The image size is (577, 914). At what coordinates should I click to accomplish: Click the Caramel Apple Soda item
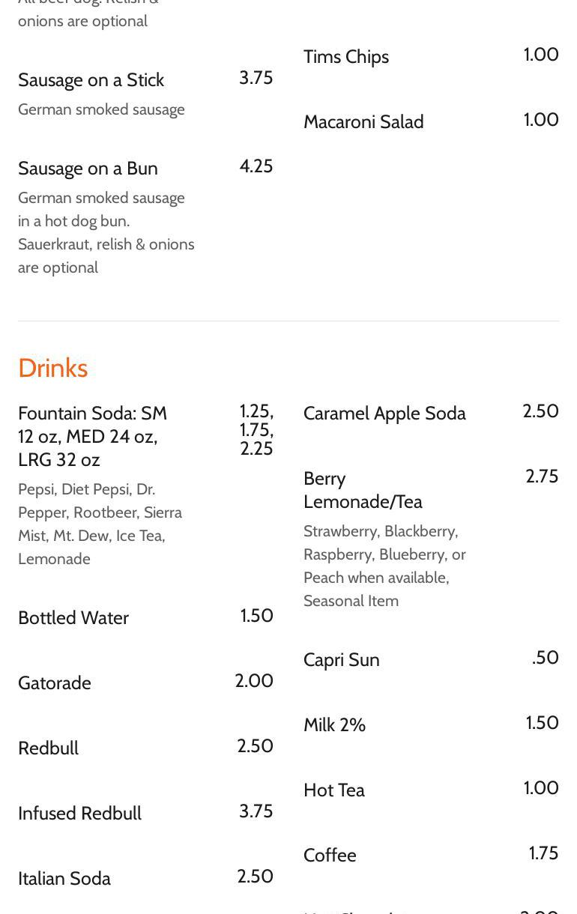click(x=384, y=414)
